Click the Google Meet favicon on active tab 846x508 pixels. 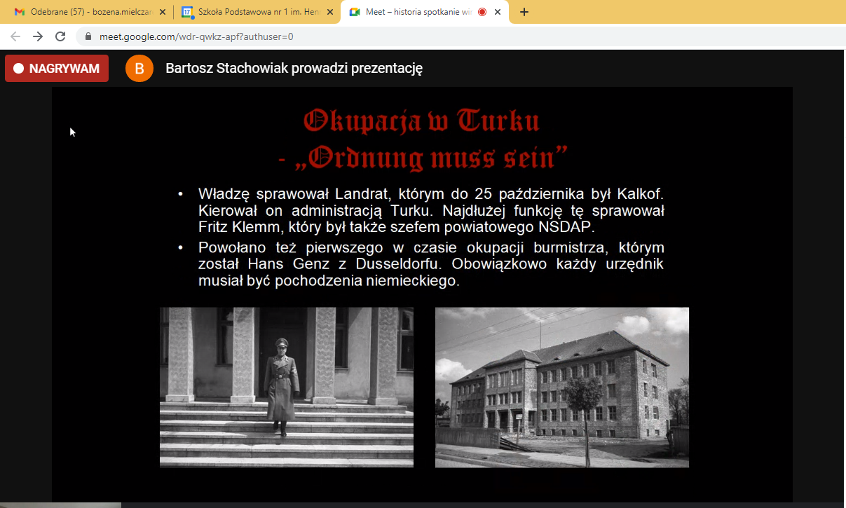pos(355,12)
